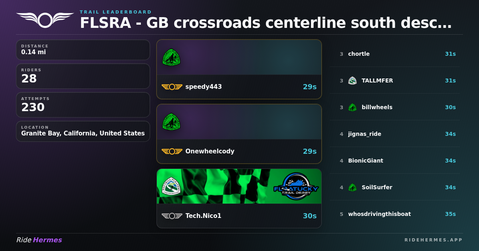
Task: Click the Attempts 230 stat card
Action: (x=83, y=105)
